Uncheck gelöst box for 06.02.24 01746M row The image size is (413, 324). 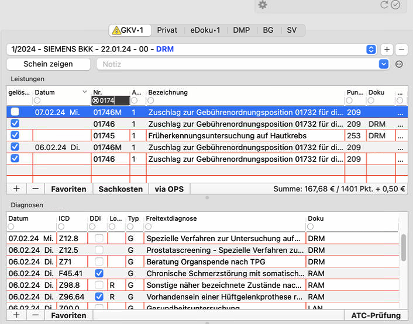(x=15, y=147)
